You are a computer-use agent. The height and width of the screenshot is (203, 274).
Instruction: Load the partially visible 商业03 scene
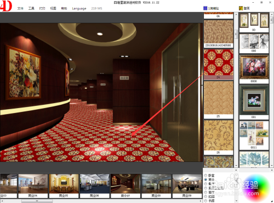tap(9, 186)
